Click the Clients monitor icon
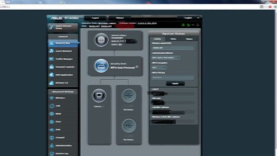 pos(99,96)
